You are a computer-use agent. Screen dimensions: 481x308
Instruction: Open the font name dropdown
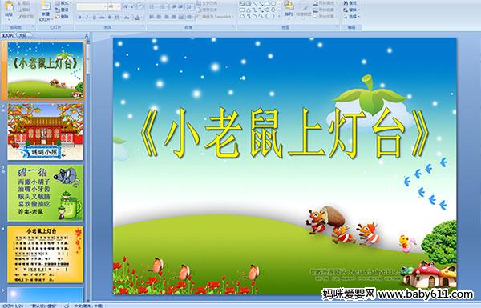(x=105, y=6)
